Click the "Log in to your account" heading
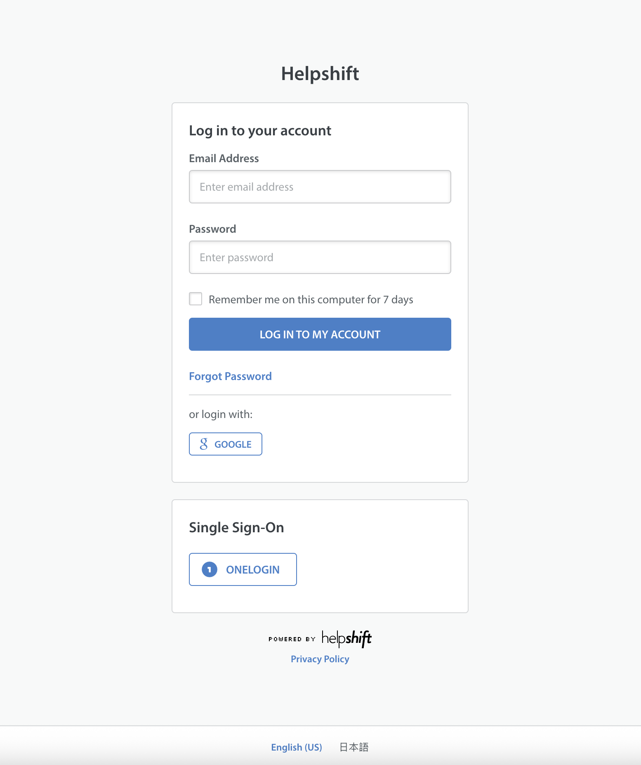Image resolution: width=641 pixels, height=765 pixels. (260, 131)
